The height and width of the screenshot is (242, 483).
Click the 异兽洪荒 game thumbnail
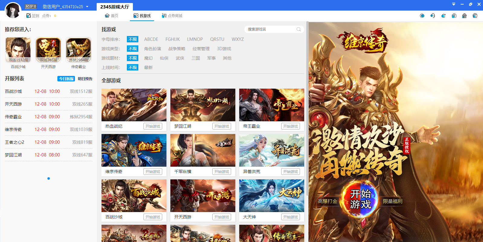272,150
